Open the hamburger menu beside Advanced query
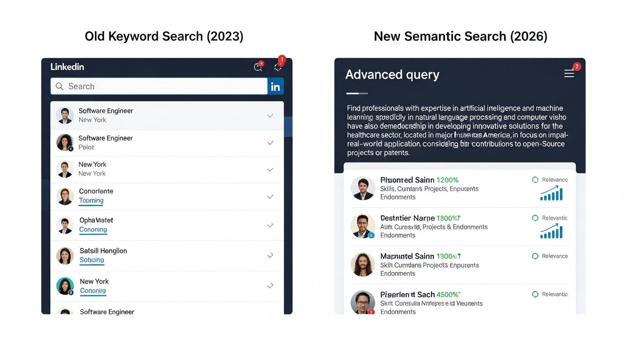627x342 pixels. 569,73
